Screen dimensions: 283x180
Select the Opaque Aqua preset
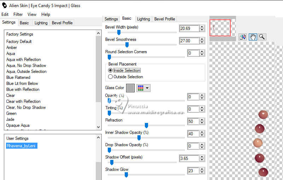(x=18, y=125)
